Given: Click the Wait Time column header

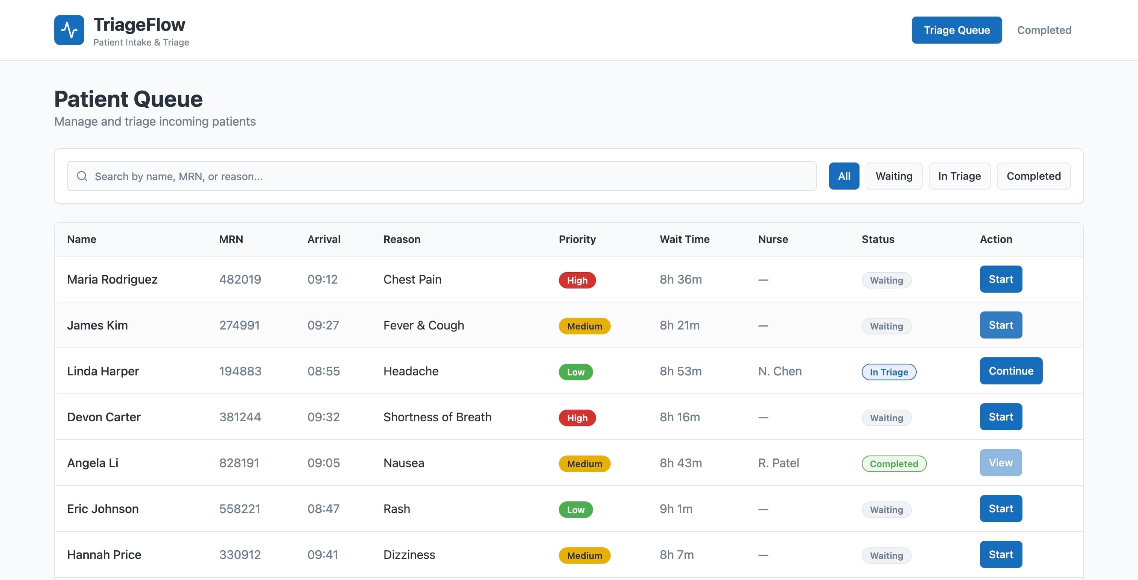Looking at the screenshot, I should point(684,239).
